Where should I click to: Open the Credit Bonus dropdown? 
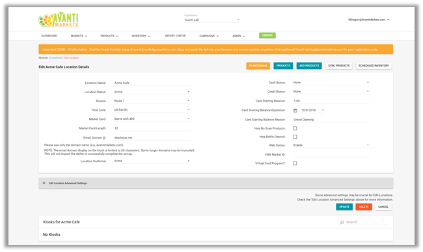[331, 92]
